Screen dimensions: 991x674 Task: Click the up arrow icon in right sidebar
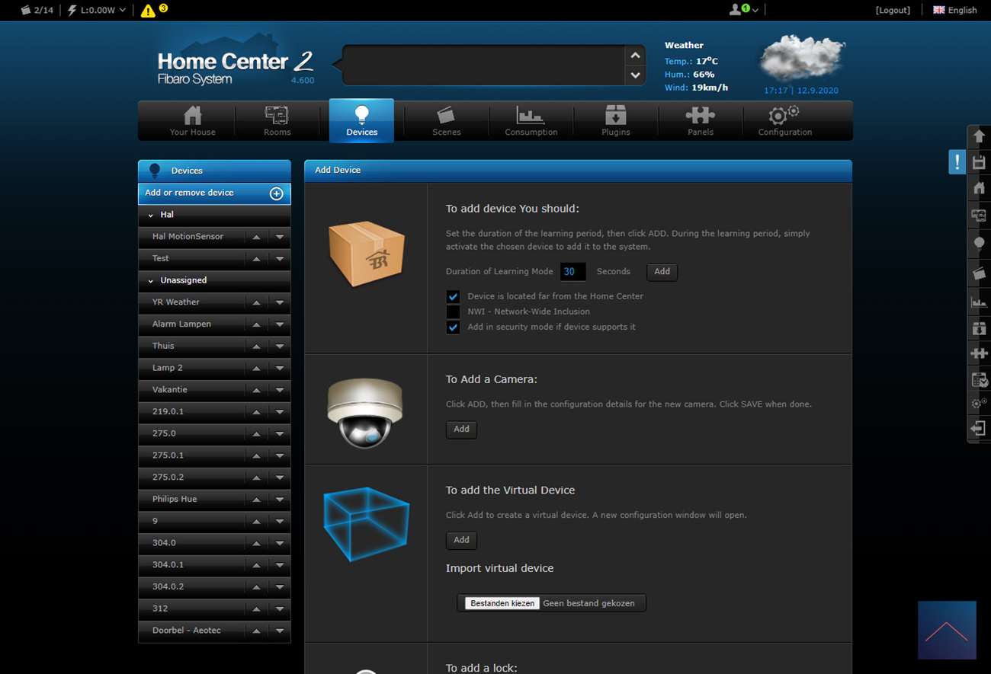point(979,136)
